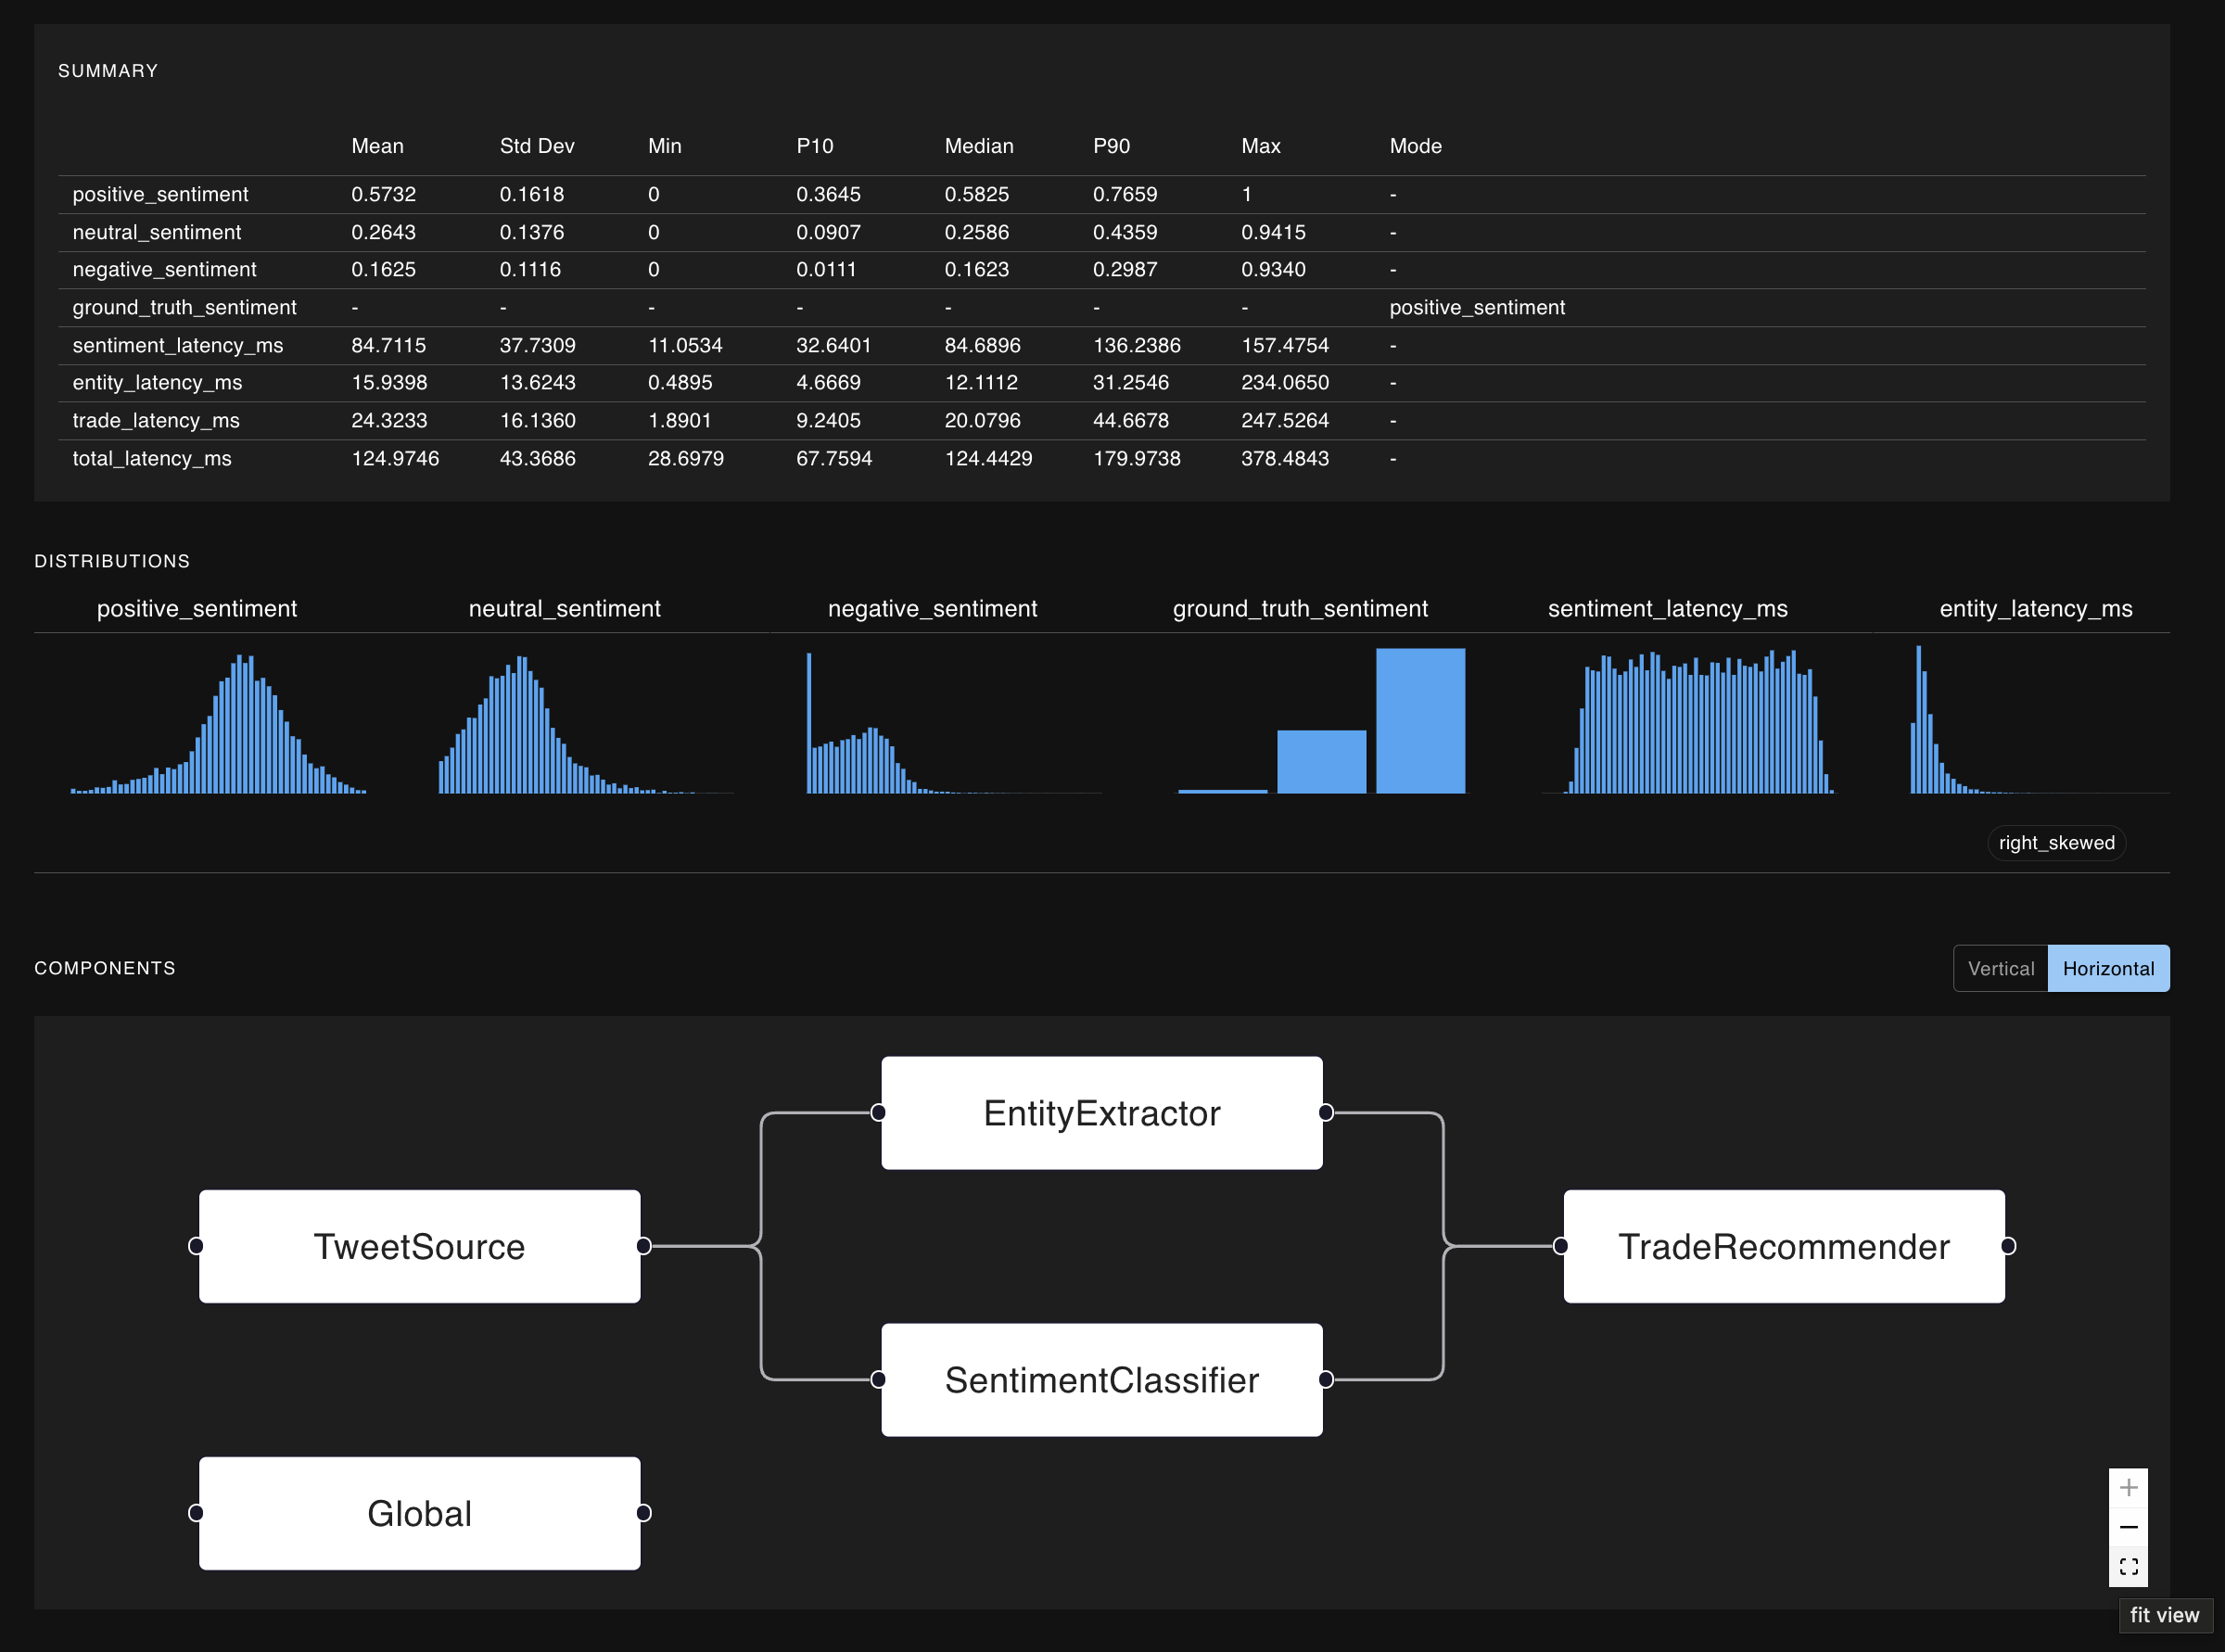The height and width of the screenshot is (1652, 2225).
Task: Expand the SUMMARY section header
Action: (108, 71)
